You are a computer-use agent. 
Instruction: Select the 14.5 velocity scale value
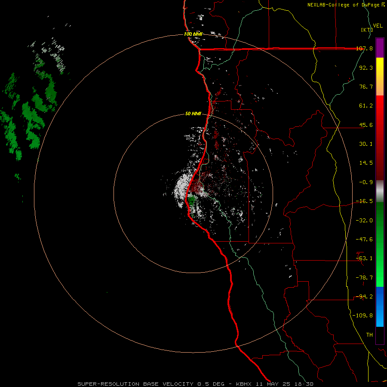[366, 163]
